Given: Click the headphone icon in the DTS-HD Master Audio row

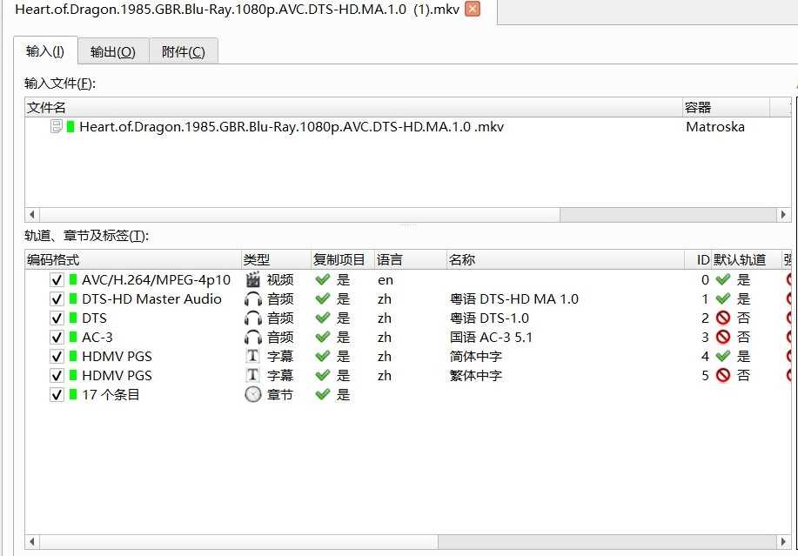Looking at the screenshot, I should click(253, 299).
